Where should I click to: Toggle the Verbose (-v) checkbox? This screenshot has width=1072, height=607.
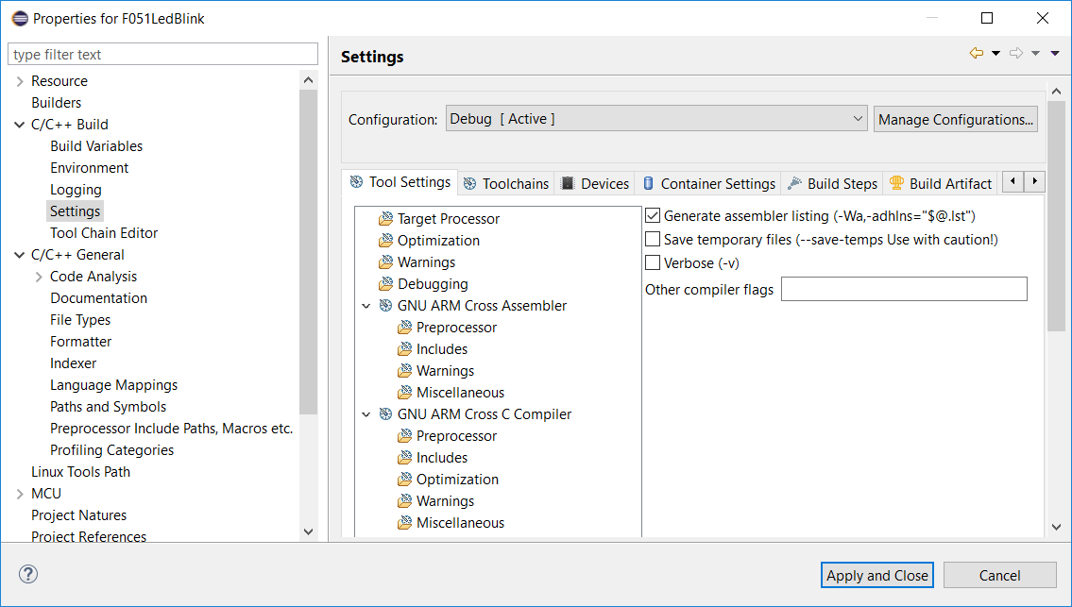coord(653,263)
